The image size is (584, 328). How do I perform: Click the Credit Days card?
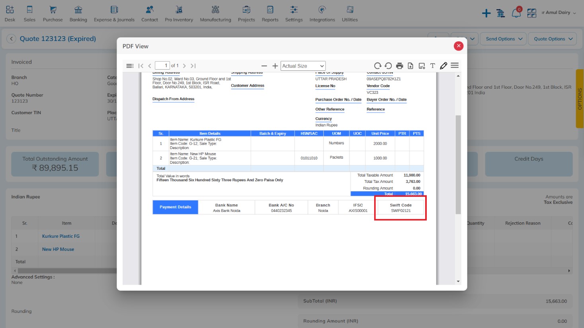pos(529,164)
